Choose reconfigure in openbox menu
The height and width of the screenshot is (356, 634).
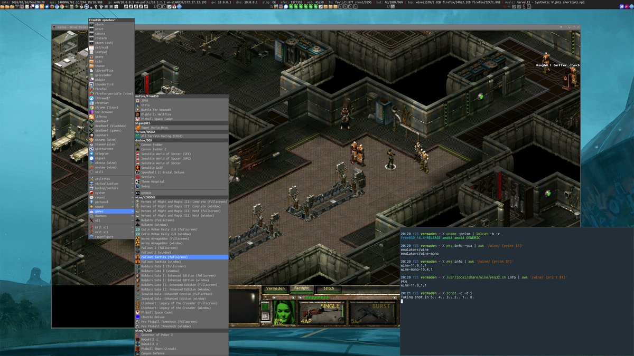[111, 237]
